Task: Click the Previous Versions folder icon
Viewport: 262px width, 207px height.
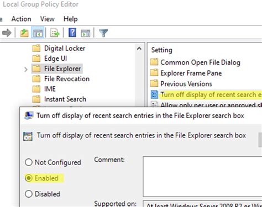Action: [154, 83]
